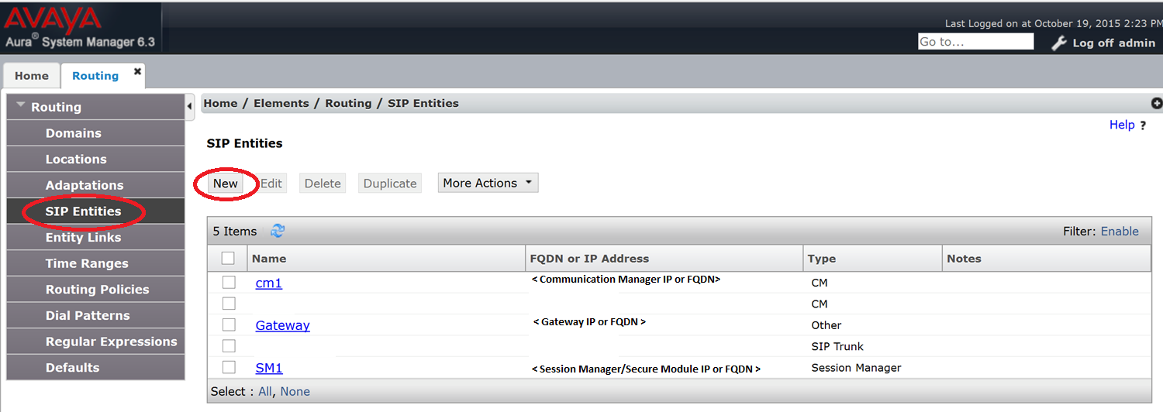The image size is (1163, 412).
Task: Open the Gateway entity link
Action: pos(283,325)
